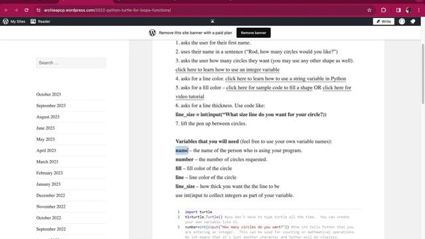Click the bold 'fill' variable name
This screenshot has height=239, width=425.
tap(179, 168)
